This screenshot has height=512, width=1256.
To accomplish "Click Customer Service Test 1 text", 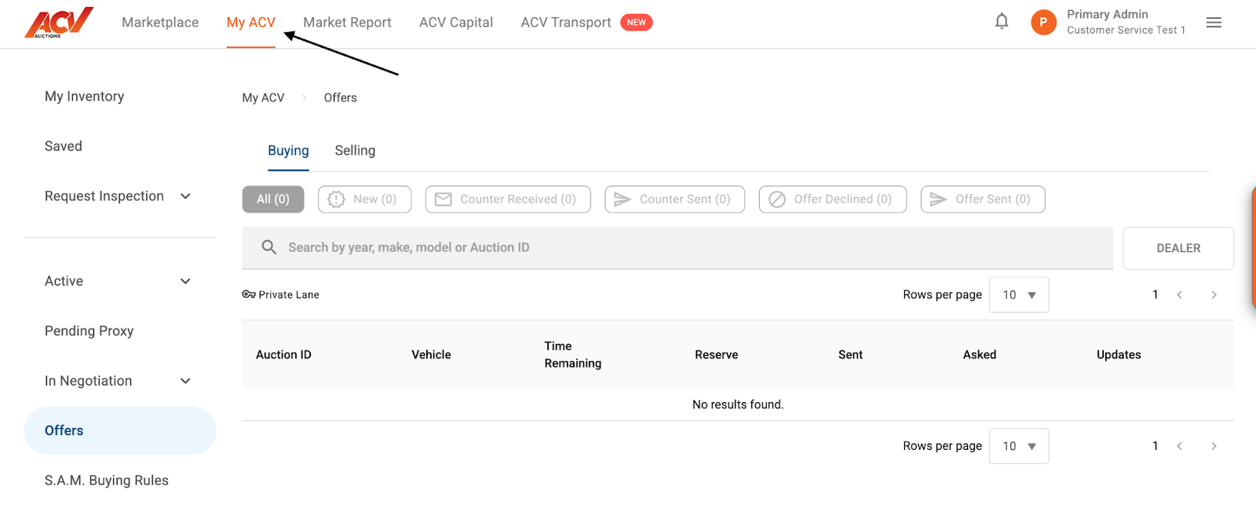I will pyautogui.click(x=1126, y=30).
